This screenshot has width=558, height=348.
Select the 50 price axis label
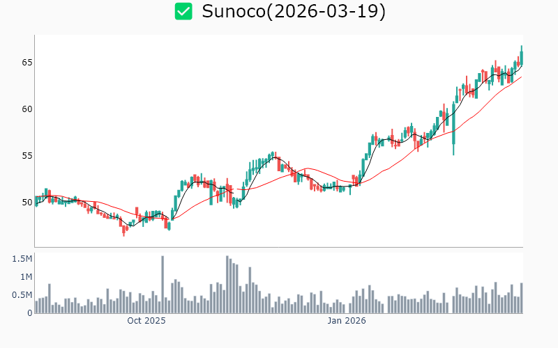(x=27, y=203)
